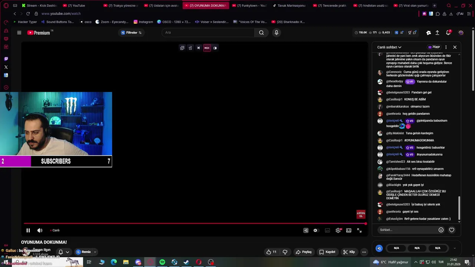Click the skip-next icon above player
The image size is (475, 267).
(x=199, y=48)
